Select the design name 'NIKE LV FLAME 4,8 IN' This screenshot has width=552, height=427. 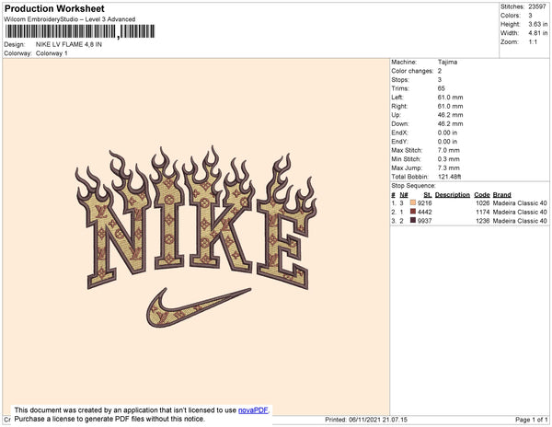coord(69,44)
